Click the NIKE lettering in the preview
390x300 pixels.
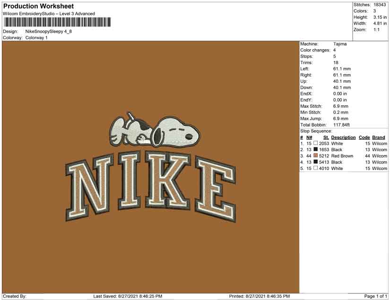pos(151,187)
